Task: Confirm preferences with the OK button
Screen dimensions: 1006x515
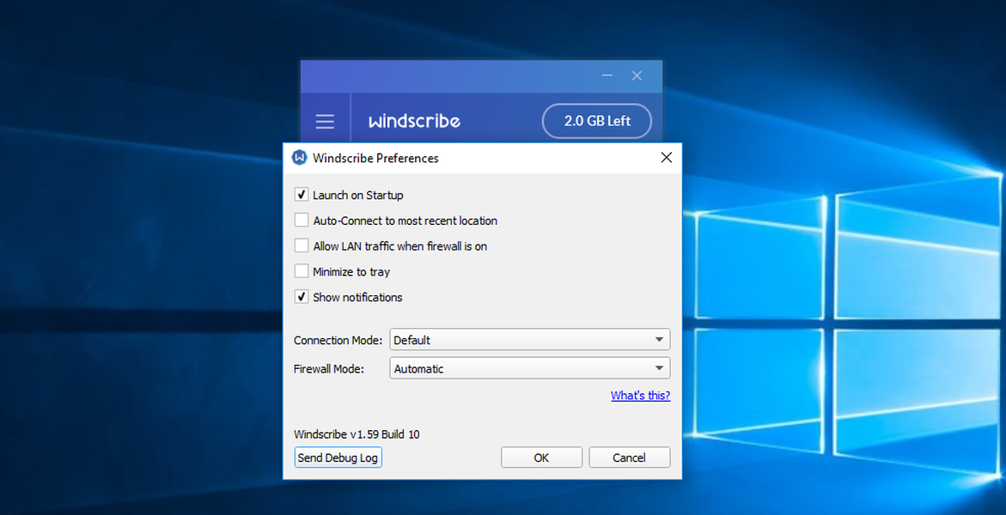Action: point(541,457)
